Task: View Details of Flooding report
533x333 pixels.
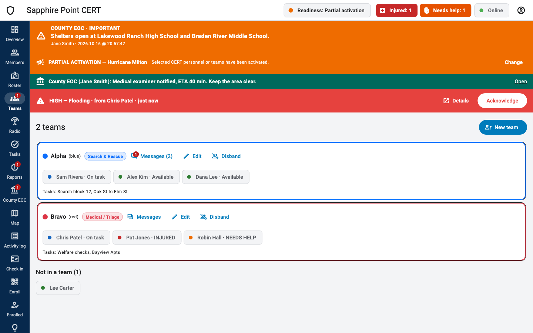Action: pyautogui.click(x=456, y=101)
